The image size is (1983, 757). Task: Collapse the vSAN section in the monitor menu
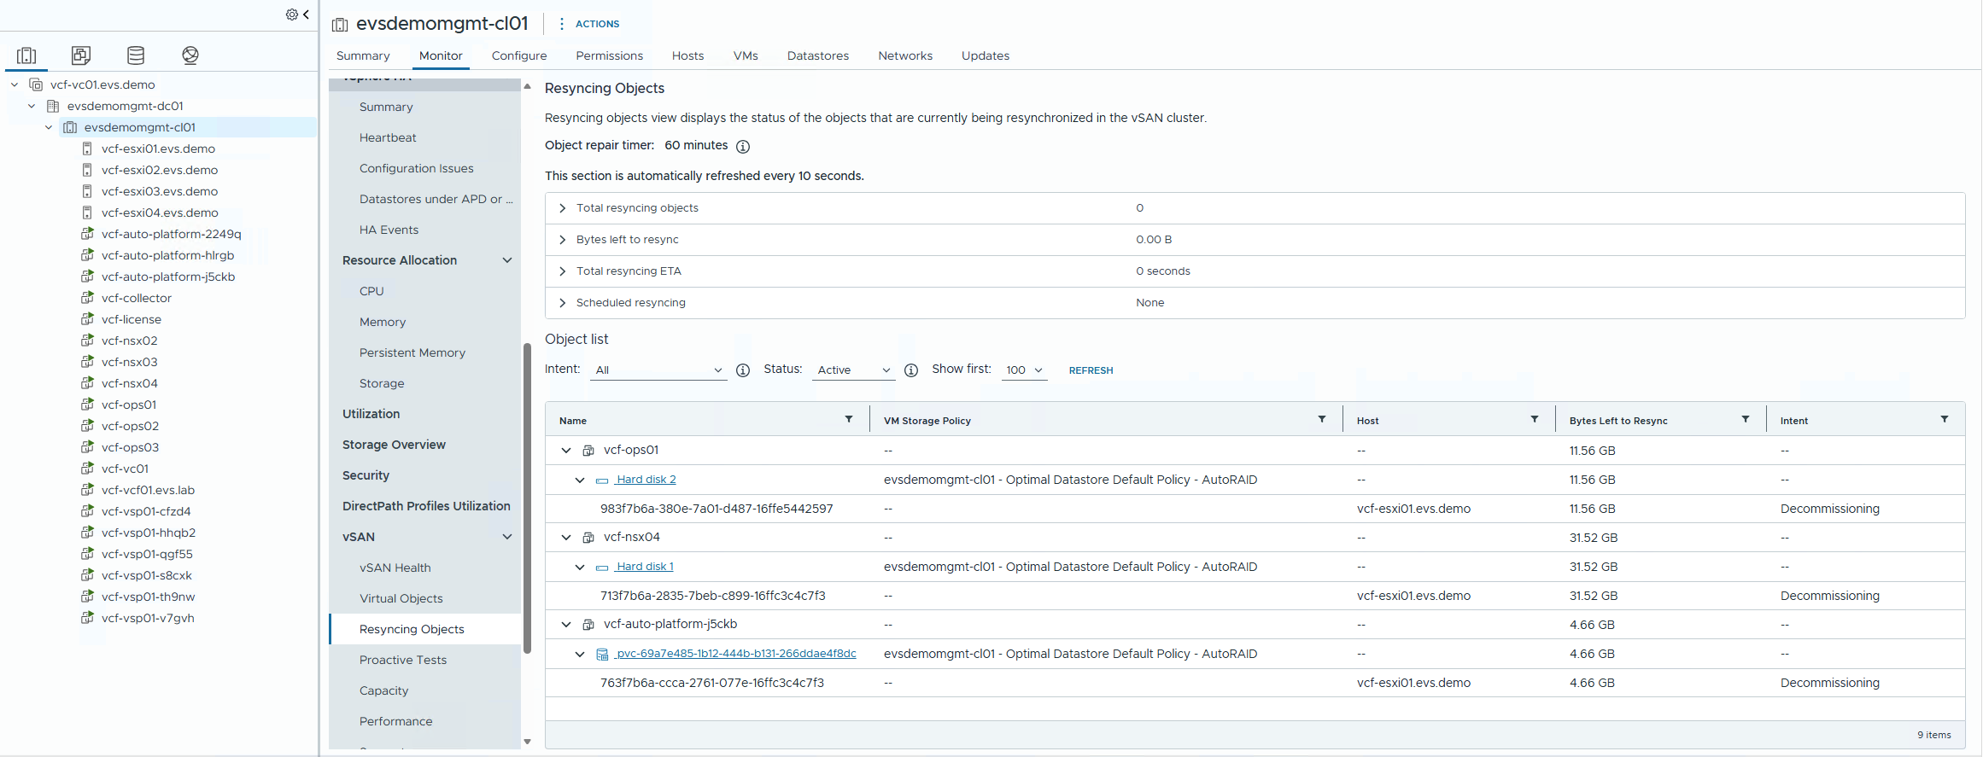pos(507,537)
